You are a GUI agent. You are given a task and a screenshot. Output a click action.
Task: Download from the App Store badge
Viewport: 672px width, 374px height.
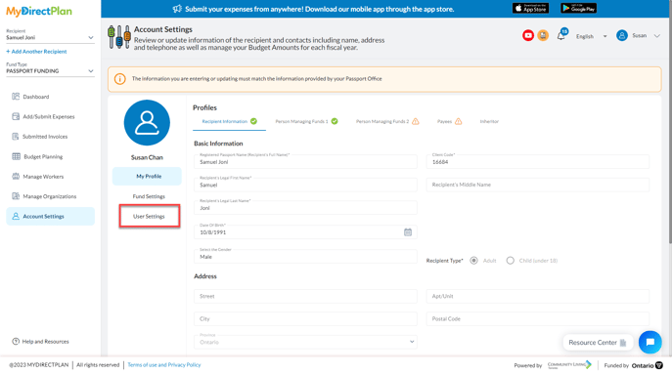(530, 8)
